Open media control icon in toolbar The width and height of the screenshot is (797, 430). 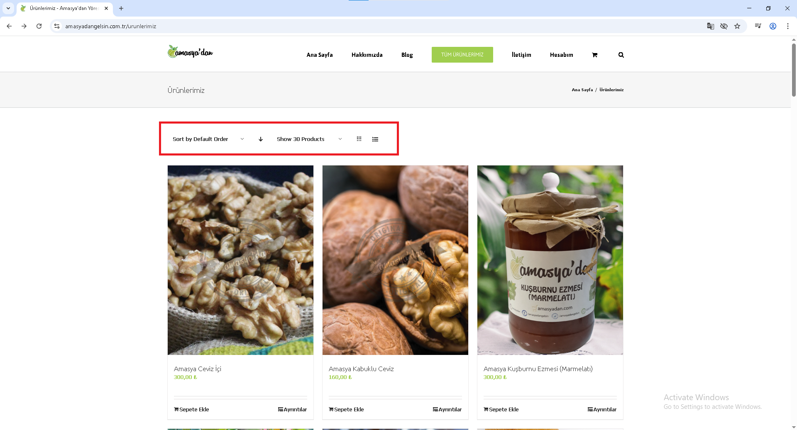point(758,26)
